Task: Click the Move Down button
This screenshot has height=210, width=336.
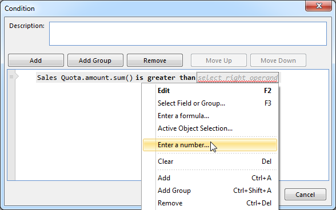Action: (x=278, y=60)
